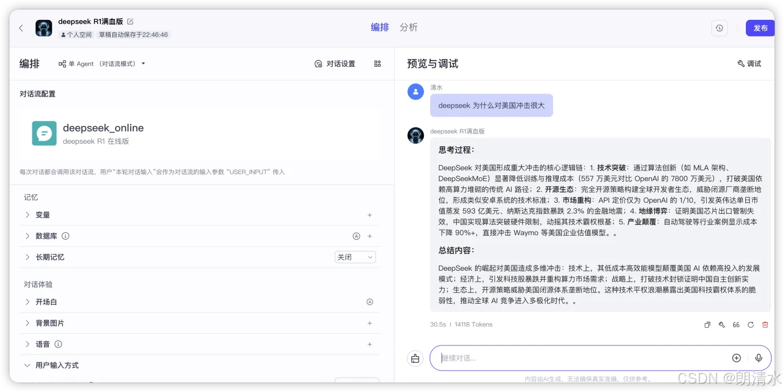Click the 对话流配置 section title
784x392 pixels.
(38, 94)
